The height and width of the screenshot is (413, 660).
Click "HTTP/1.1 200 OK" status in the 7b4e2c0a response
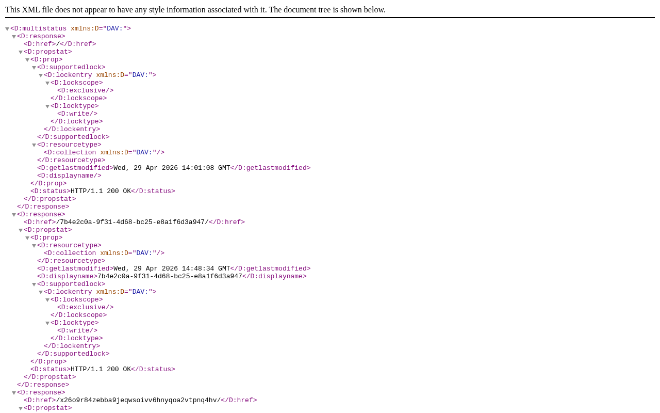[101, 370]
